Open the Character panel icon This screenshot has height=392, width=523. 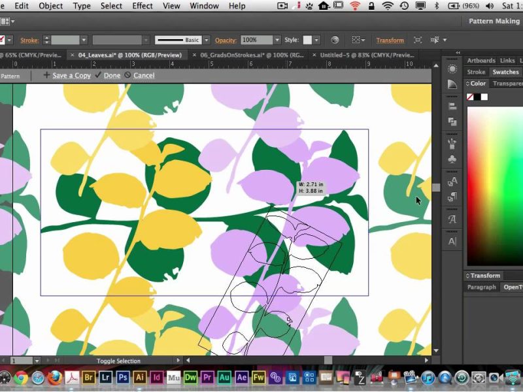(x=452, y=241)
